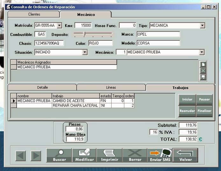Click row selector of CAMBIO DE ACEITE row
221x171 pixels.
(14, 101)
